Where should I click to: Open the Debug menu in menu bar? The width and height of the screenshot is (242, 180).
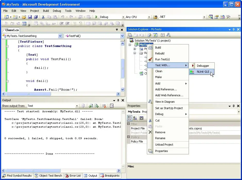[x=57, y=11]
